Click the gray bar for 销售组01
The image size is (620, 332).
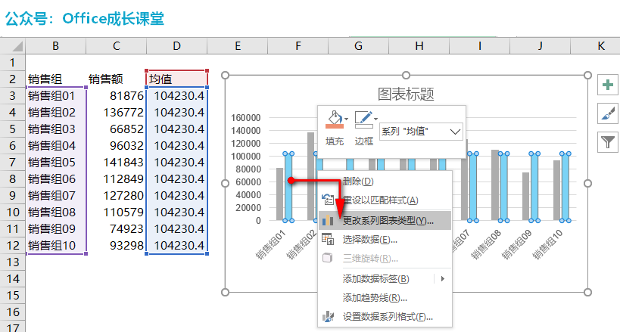point(279,194)
